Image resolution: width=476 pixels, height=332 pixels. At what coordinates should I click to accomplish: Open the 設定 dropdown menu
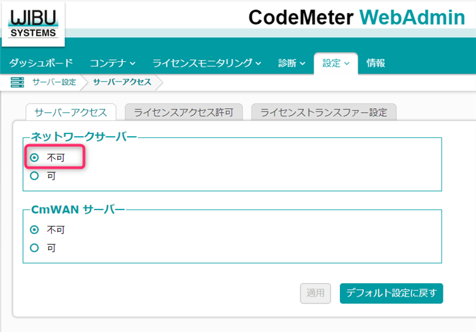click(336, 63)
